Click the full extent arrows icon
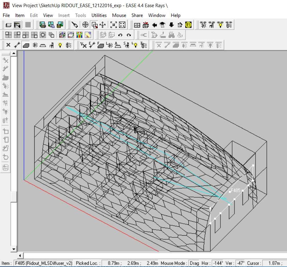The height and width of the screenshot is (267, 287). point(122,25)
